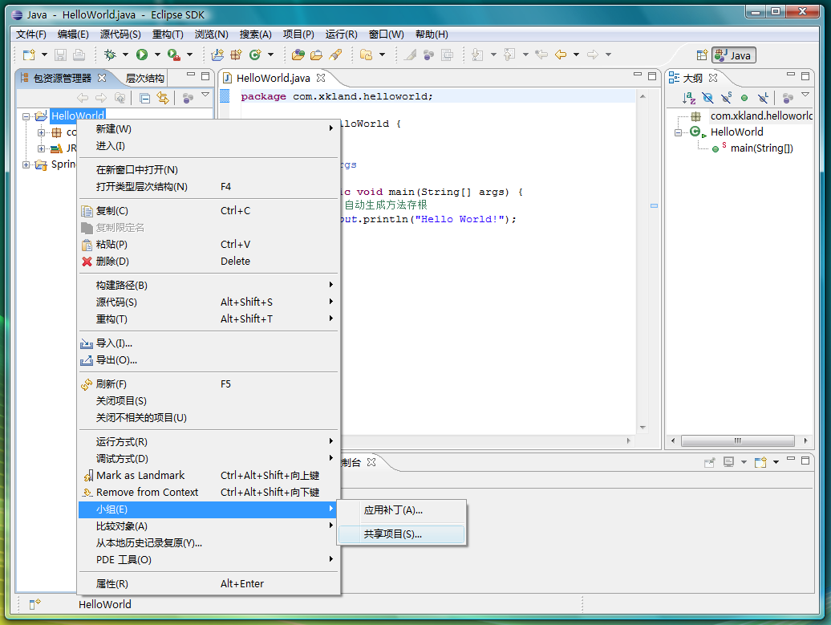Expand the Spring project tree node

click(x=26, y=164)
